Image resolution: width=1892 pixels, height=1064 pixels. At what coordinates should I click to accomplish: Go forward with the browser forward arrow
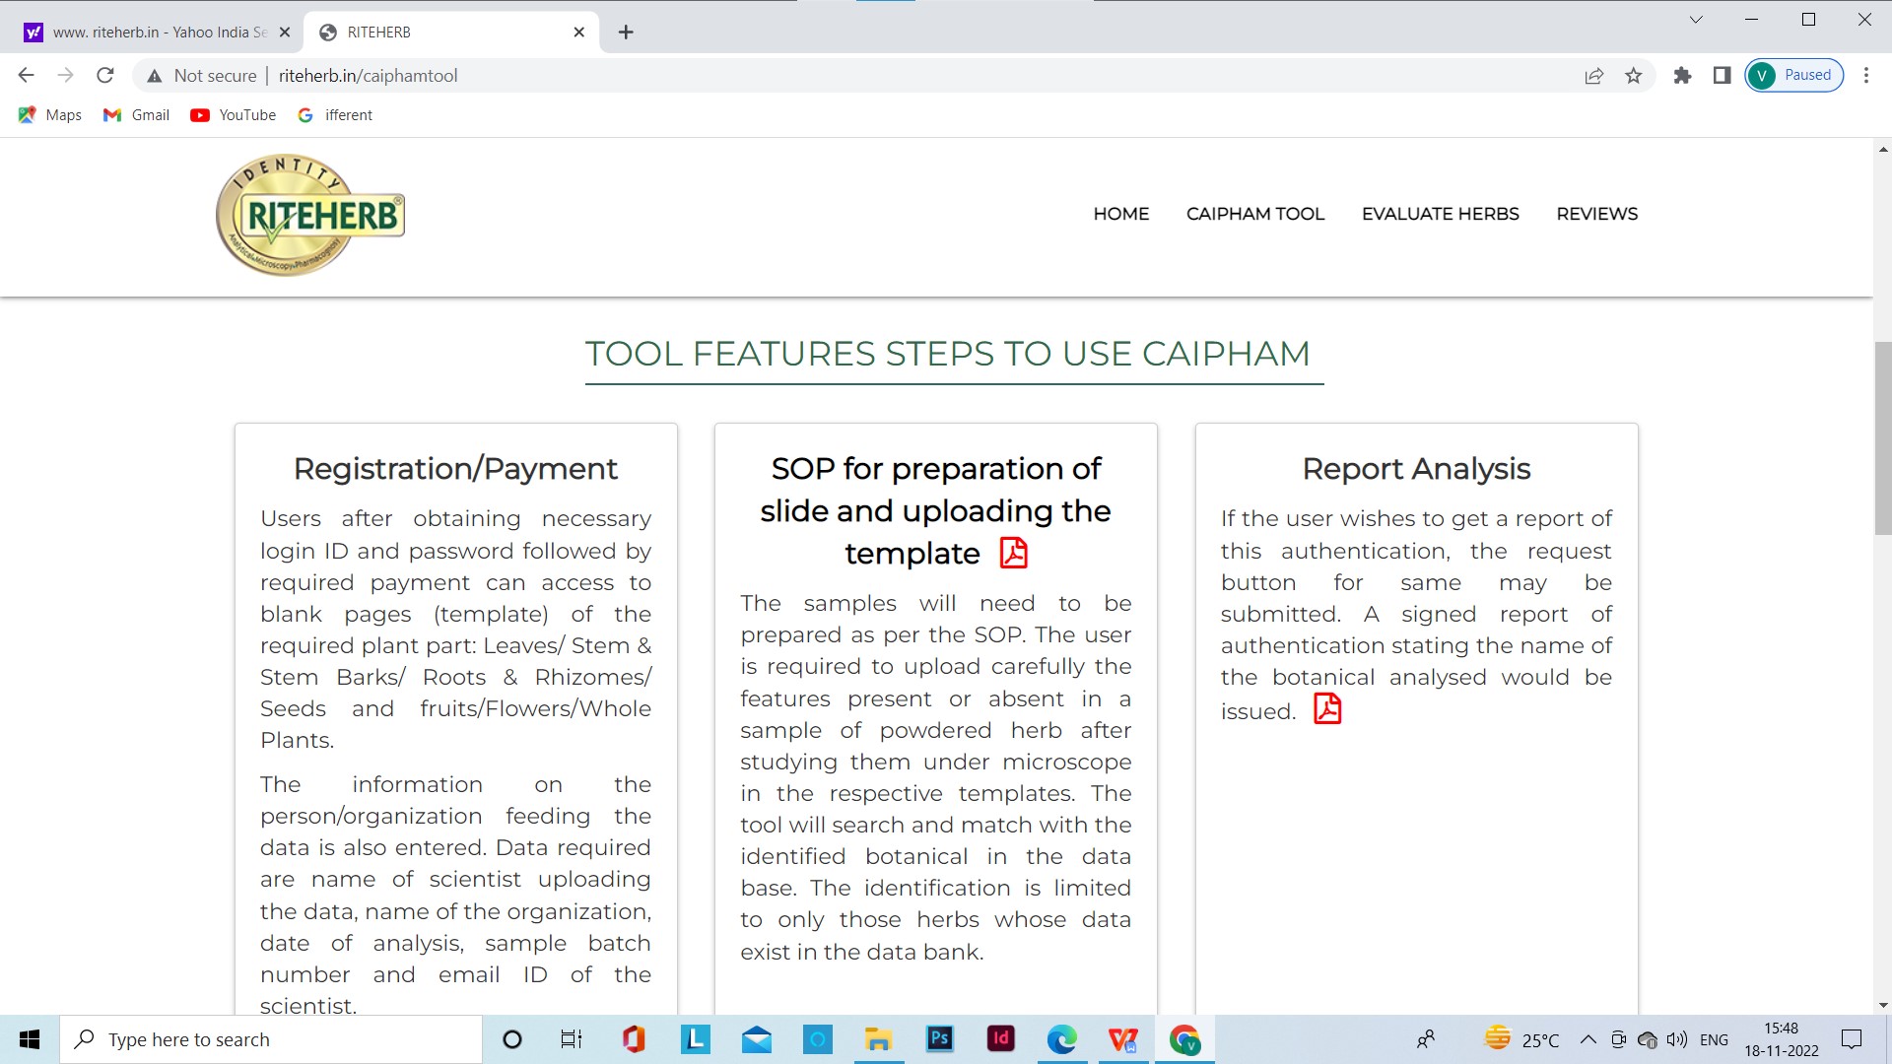[65, 75]
